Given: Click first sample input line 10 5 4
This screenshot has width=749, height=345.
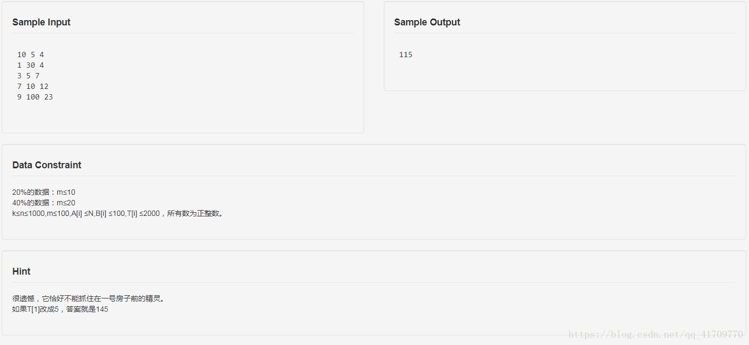Looking at the screenshot, I should click(30, 55).
